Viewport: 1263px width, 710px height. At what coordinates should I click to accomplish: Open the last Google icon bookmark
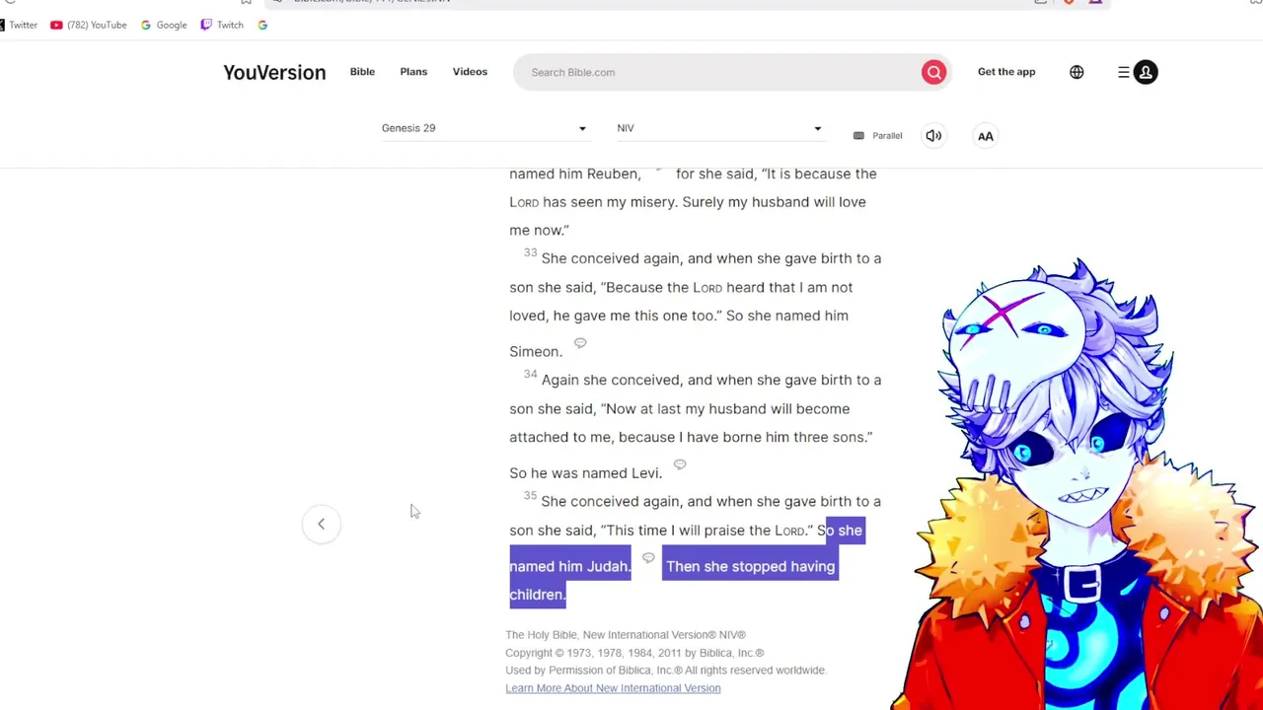pos(262,25)
